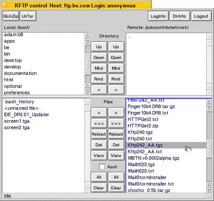Click the local directory Up button
Screen dimensions: 214x201
coord(99,47)
